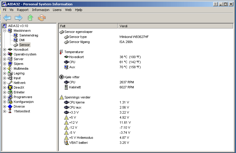Screen dimensions: 236x153
Task: Expand the Hovedkort tree node
Action: pos(4,50)
